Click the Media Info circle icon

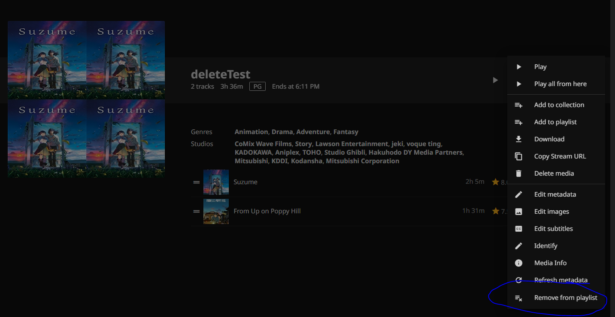(518, 263)
